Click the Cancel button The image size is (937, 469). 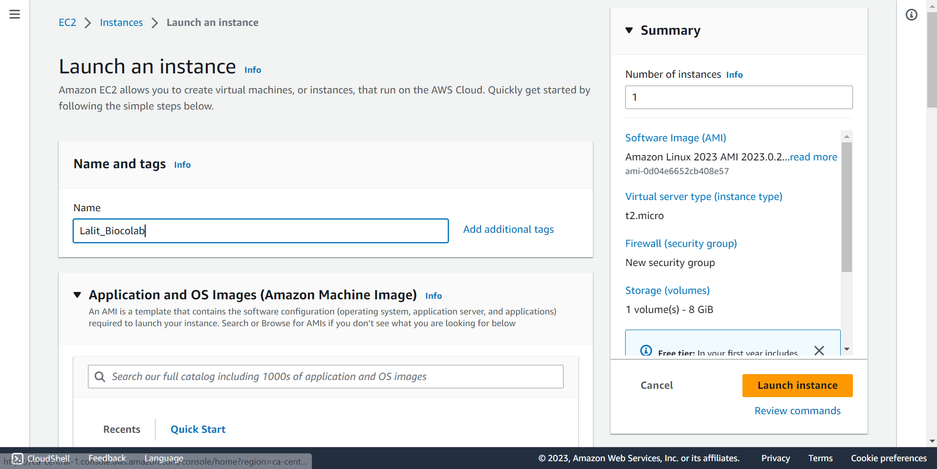click(656, 385)
